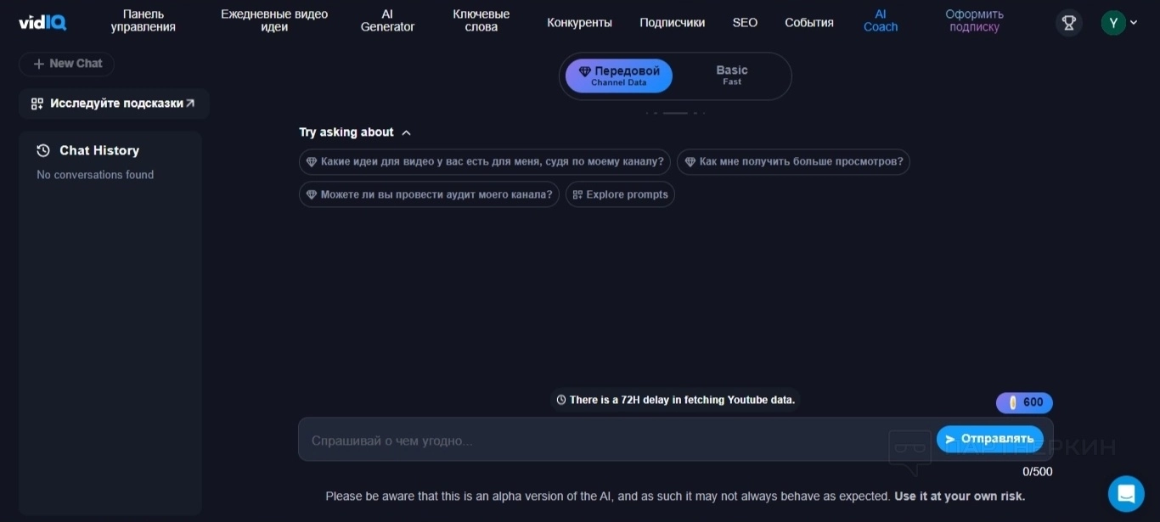The image size is (1160, 522).
Task: Click the user avatar Y icon
Action: point(1112,23)
